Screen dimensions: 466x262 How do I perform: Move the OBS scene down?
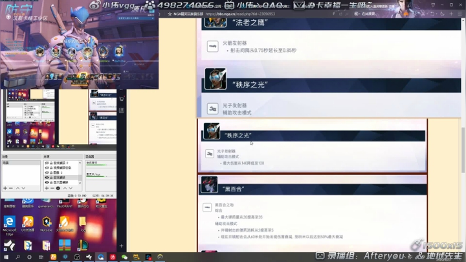tap(23, 188)
